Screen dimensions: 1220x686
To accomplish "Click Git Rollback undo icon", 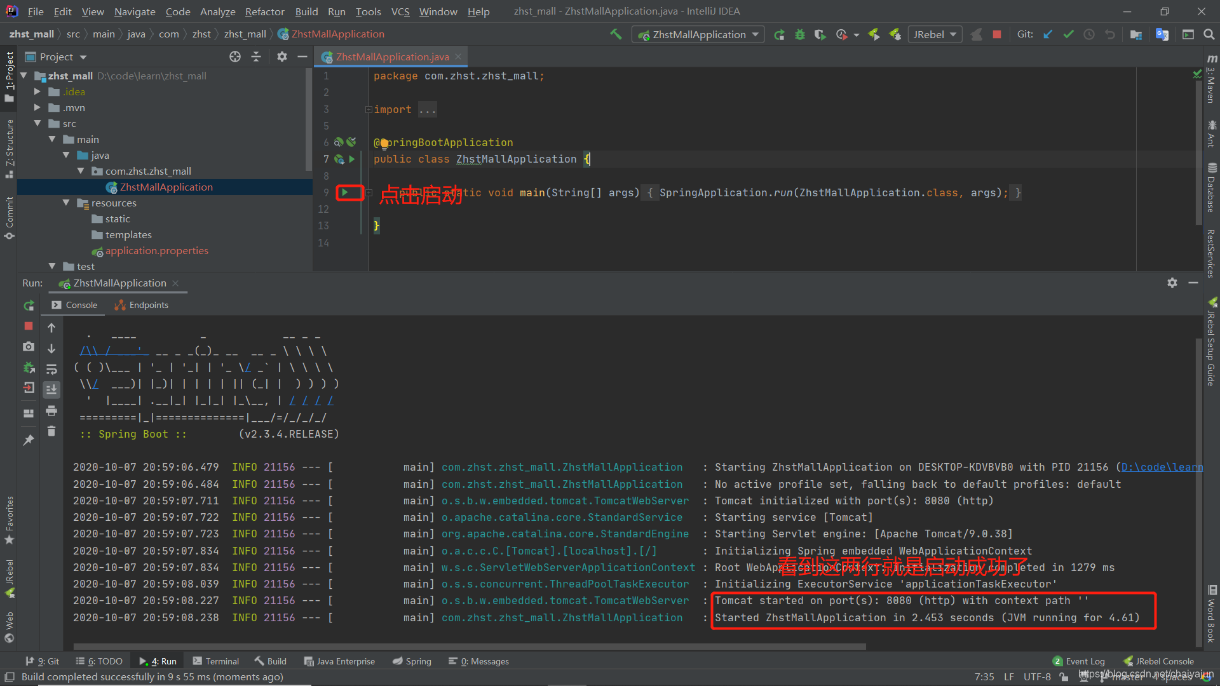I will 1109,34.
